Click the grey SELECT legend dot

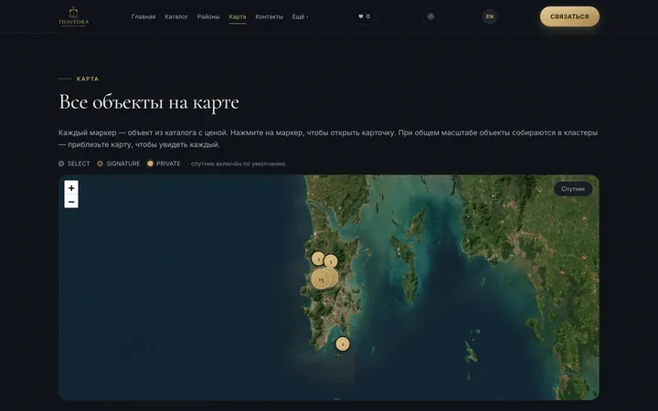61,163
